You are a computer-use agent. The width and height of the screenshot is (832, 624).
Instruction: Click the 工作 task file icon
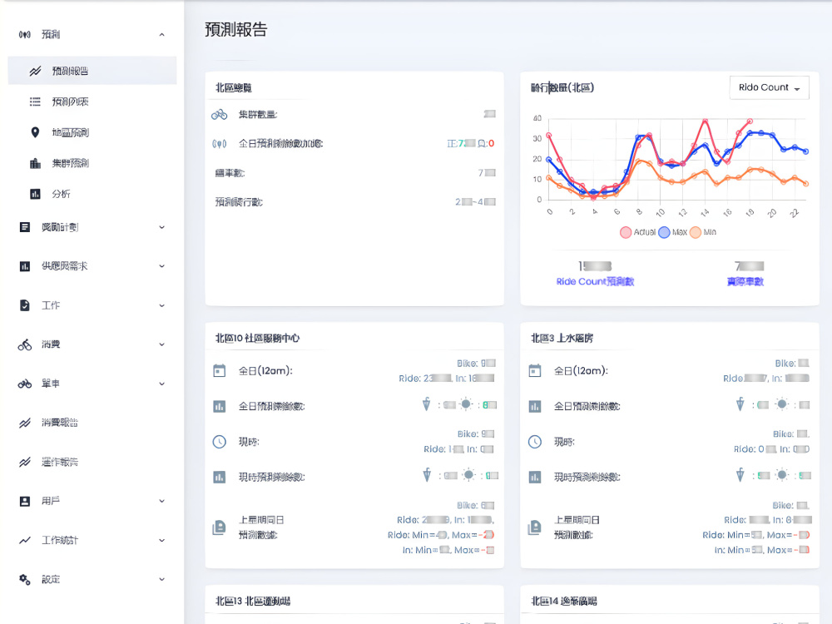[24, 305]
